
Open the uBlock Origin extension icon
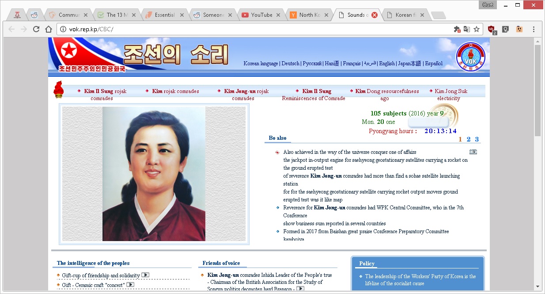(492, 29)
